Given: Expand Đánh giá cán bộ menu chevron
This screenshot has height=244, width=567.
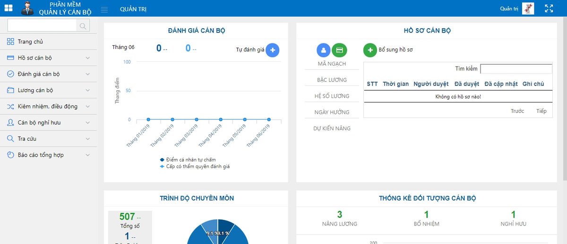Looking at the screenshot, I should point(87,74).
